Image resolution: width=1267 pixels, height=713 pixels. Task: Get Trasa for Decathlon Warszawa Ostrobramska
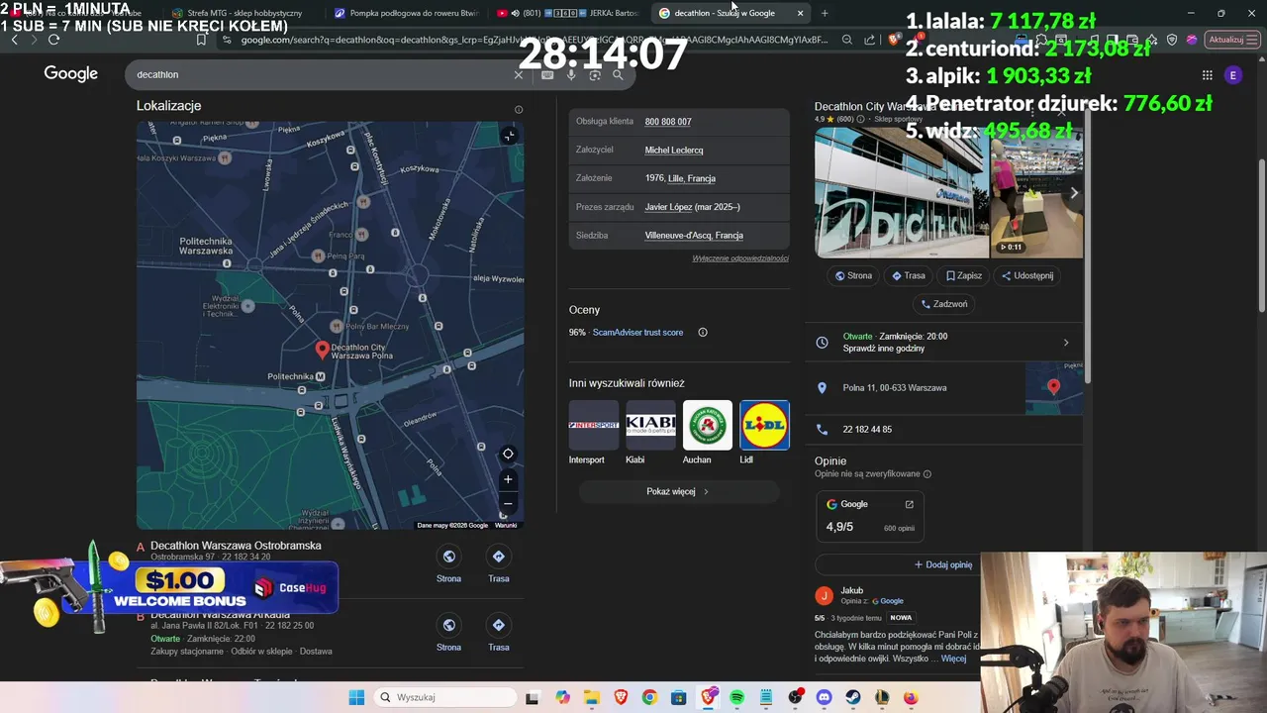[499, 564]
